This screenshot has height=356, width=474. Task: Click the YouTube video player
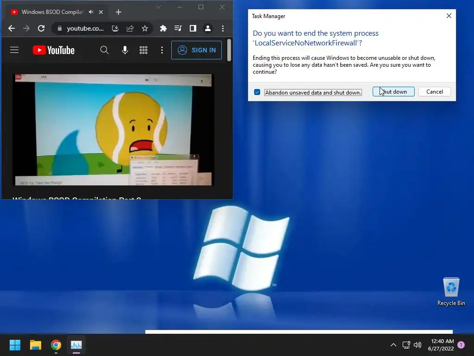(x=113, y=130)
